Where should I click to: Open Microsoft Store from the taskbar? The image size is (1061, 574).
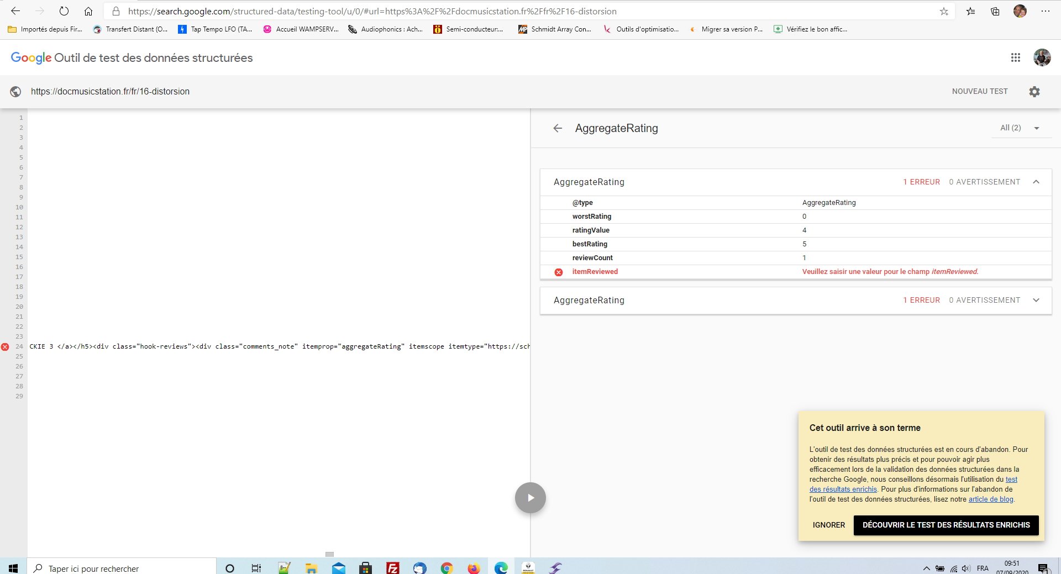coord(365,568)
